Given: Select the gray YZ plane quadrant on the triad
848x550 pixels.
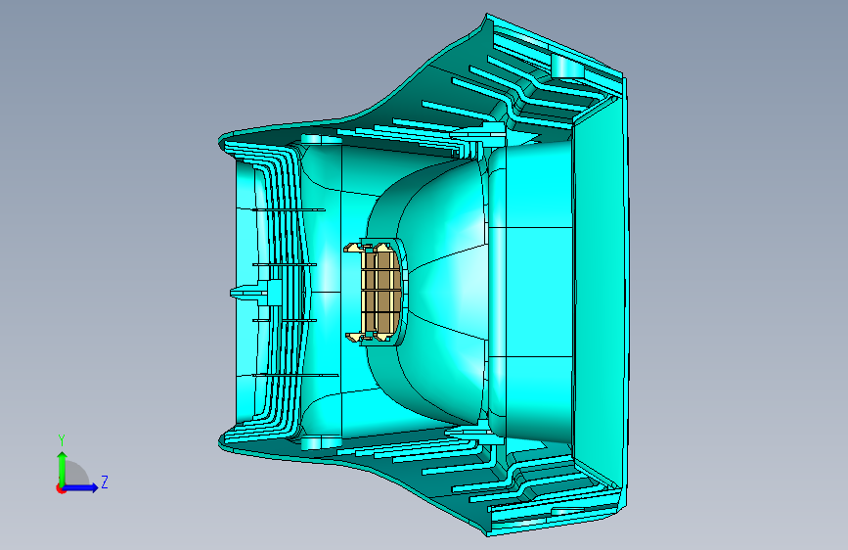Looking at the screenshot, I should click(x=76, y=473).
